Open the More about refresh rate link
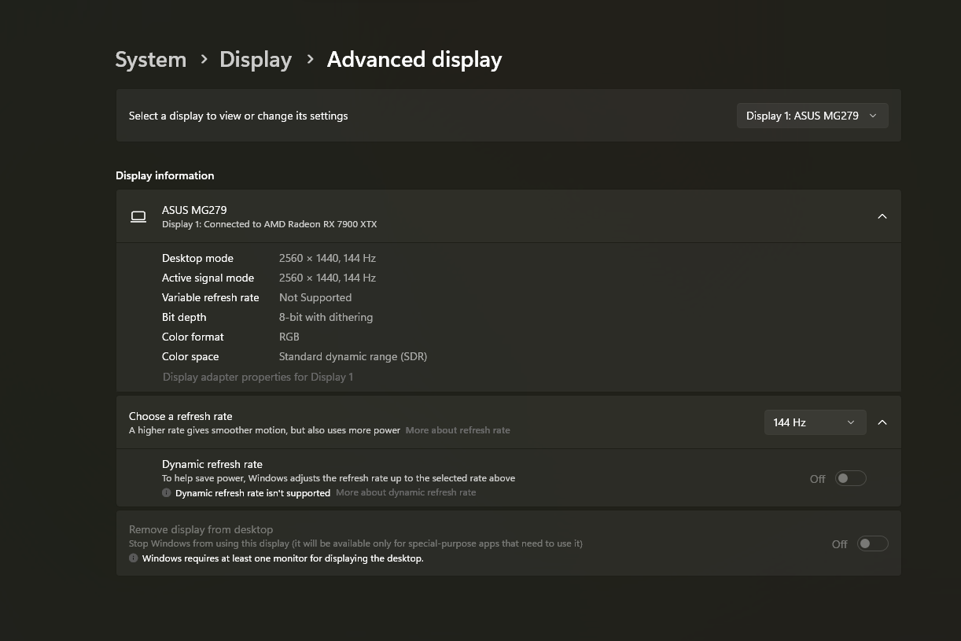 point(458,430)
